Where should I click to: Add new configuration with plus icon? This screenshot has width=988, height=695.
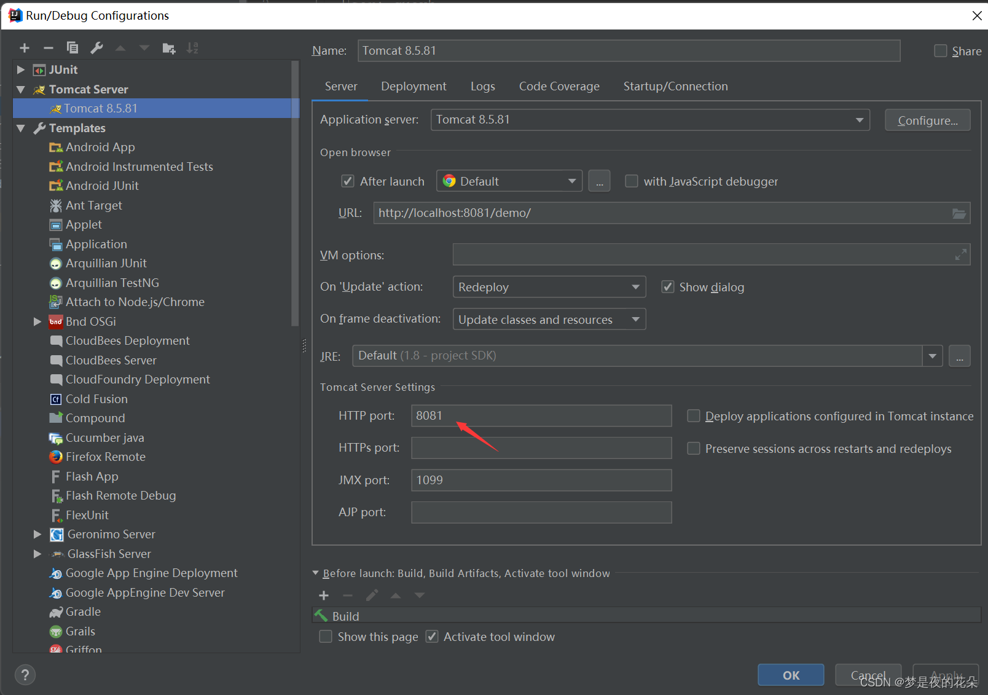tap(25, 48)
